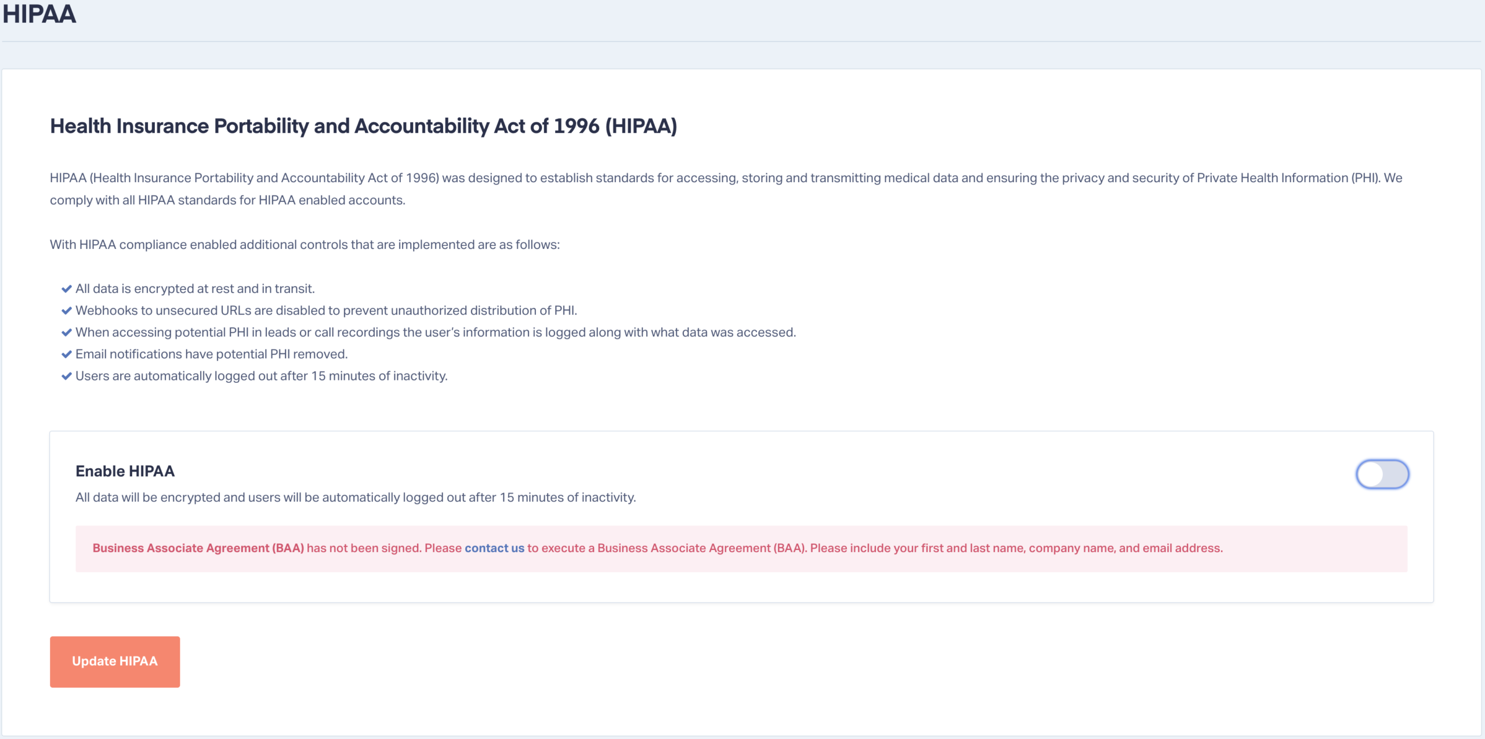1485x739 pixels.
Task: Click the "Enable HIPAA" heading
Action: click(125, 471)
